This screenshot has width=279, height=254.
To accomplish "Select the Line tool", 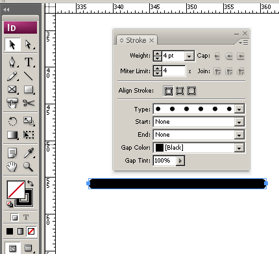I will tap(29, 76).
